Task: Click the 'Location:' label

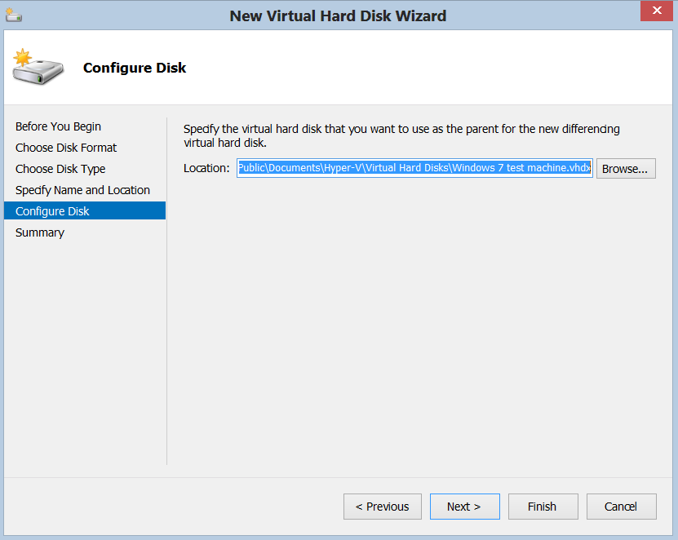Action: coord(206,168)
